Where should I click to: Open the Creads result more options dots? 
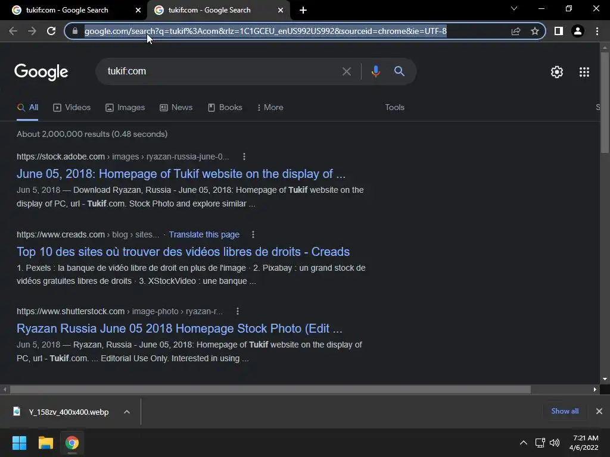pyautogui.click(x=253, y=234)
